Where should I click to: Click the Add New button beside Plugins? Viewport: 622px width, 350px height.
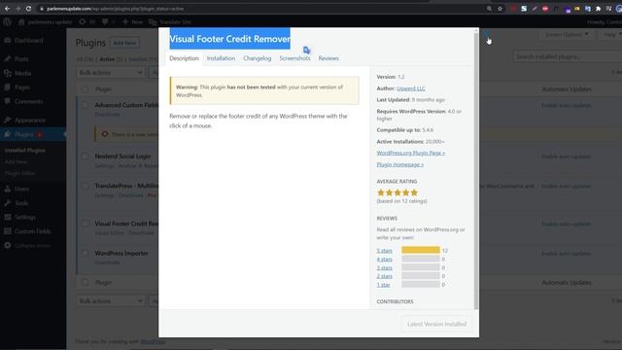pos(124,43)
